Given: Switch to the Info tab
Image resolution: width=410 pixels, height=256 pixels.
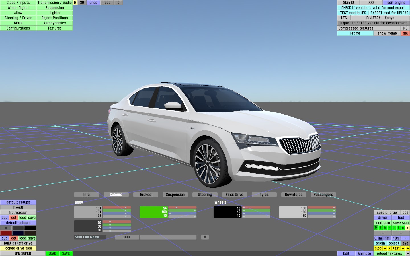Looking at the screenshot, I should click(x=87, y=195).
